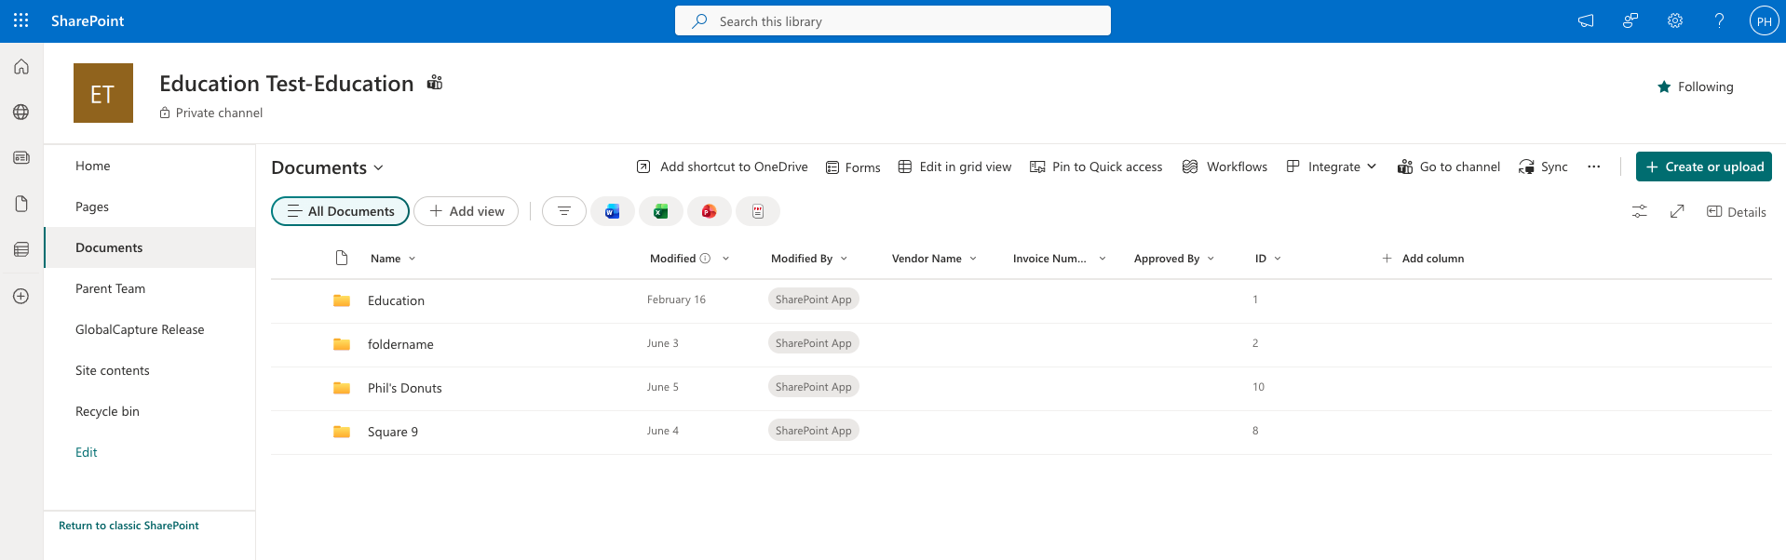This screenshot has height=560, width=1786.
Task: Filter by PDF files icon
Action: point(758,211)
